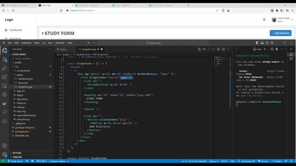Kill terminal with the trash icon
This screenshot has height=166, width=296.
(277, 49)
